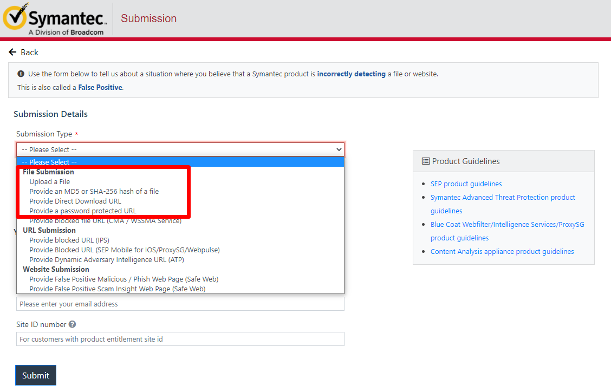Click the Site ID number help icon
Viewport: 611px width, 392px height.
click(x=73, y=324)
